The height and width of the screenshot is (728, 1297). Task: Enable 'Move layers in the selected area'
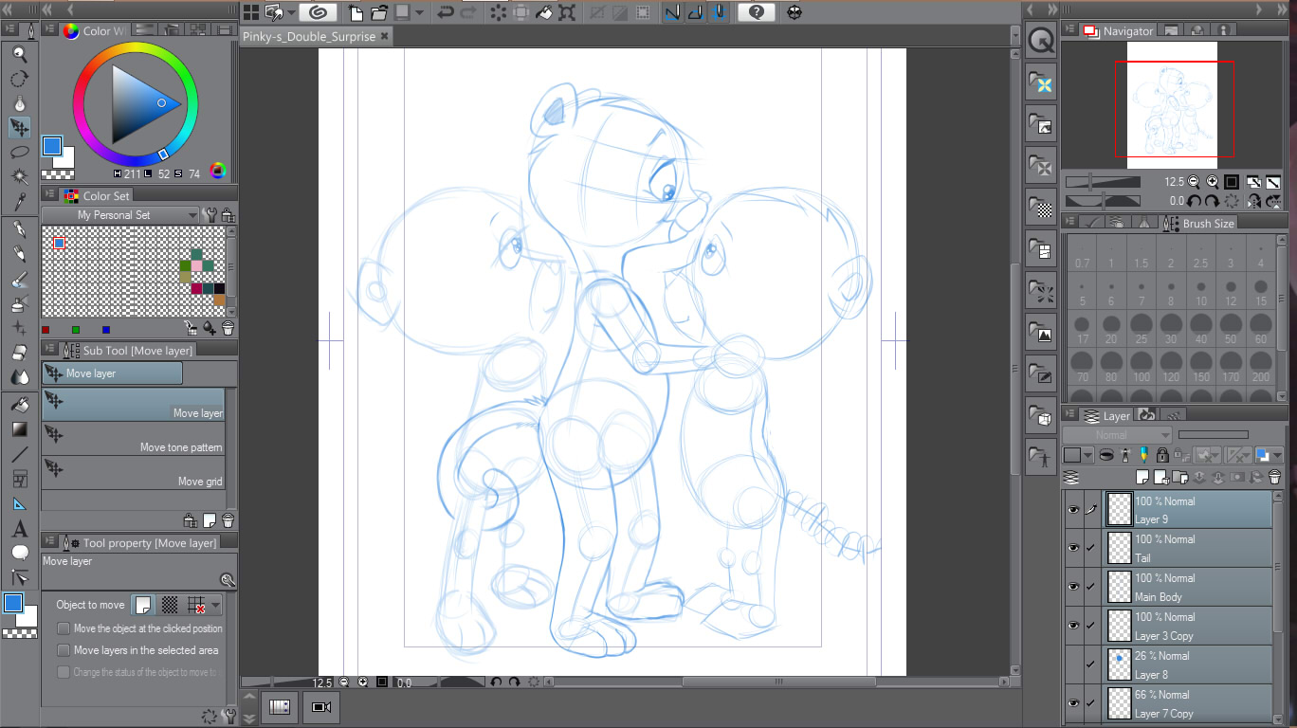[x=64, y=650]
